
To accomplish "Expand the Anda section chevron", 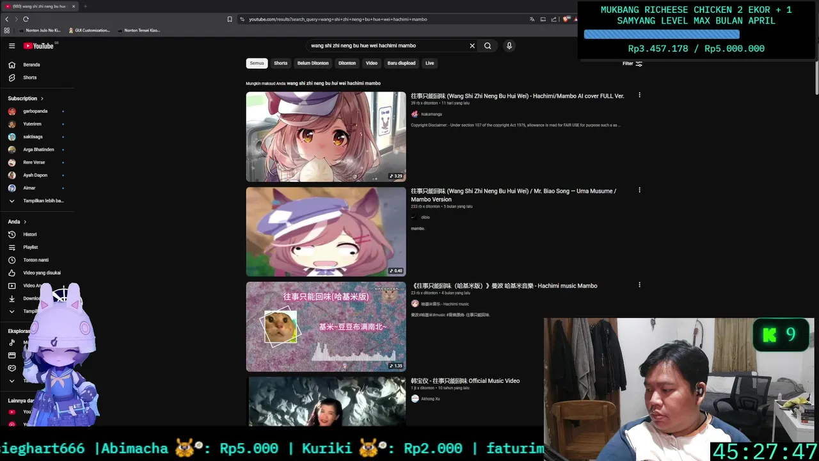I will coord(25,222).
